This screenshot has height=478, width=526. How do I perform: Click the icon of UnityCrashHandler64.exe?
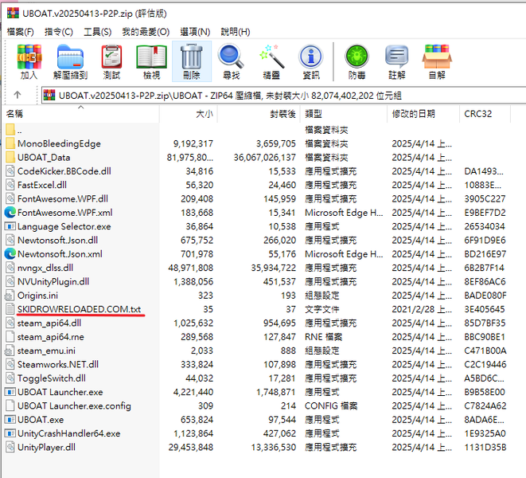pyautogui.click(x=10, y=433)
